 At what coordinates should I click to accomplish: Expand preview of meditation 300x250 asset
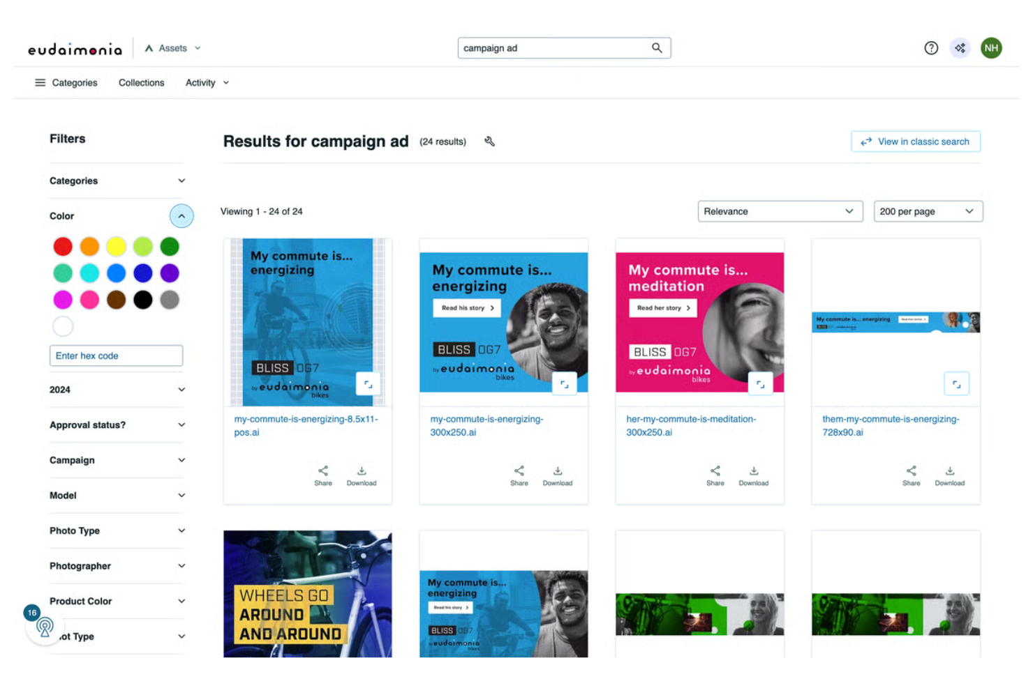pyautogui.click(x=761, y=384)
